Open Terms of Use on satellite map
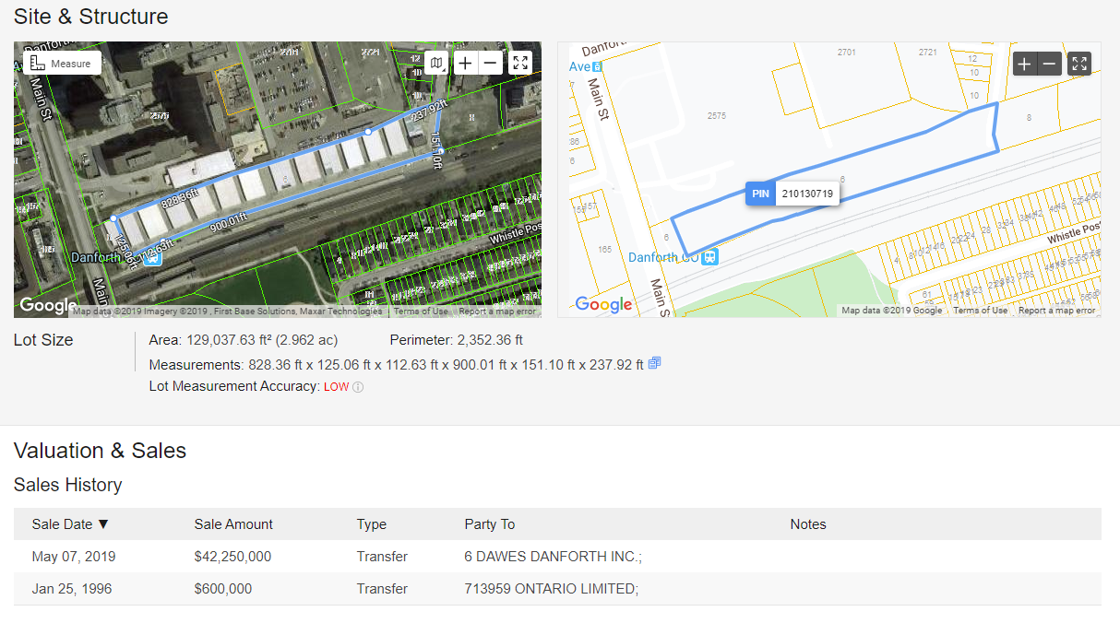The image size is (1120, 635). 420,312
